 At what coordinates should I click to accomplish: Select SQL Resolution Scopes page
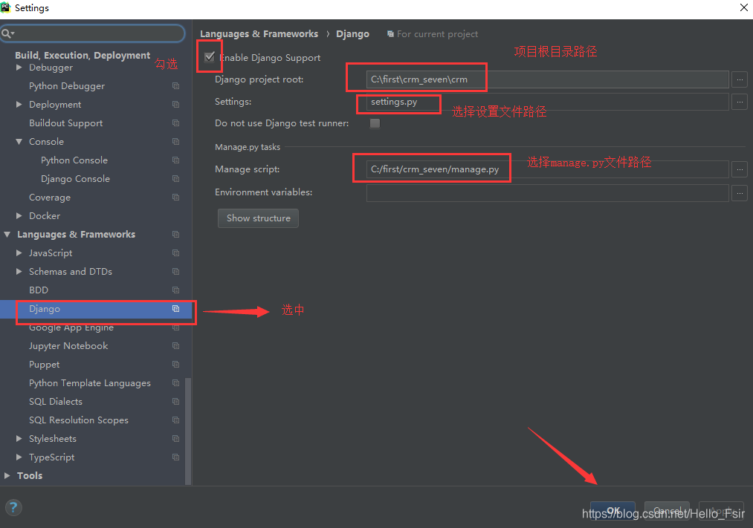tap(79, 420)
